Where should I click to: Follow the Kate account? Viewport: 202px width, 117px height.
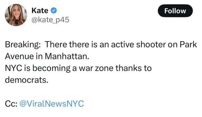tap(175, 11)
